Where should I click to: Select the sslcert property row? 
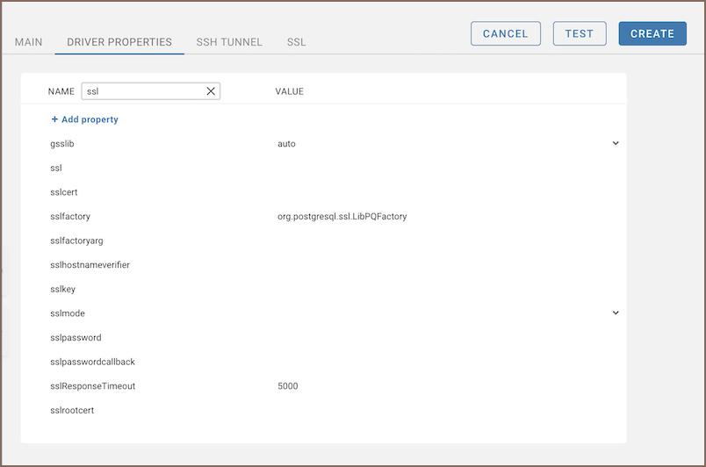pos(65,192)
